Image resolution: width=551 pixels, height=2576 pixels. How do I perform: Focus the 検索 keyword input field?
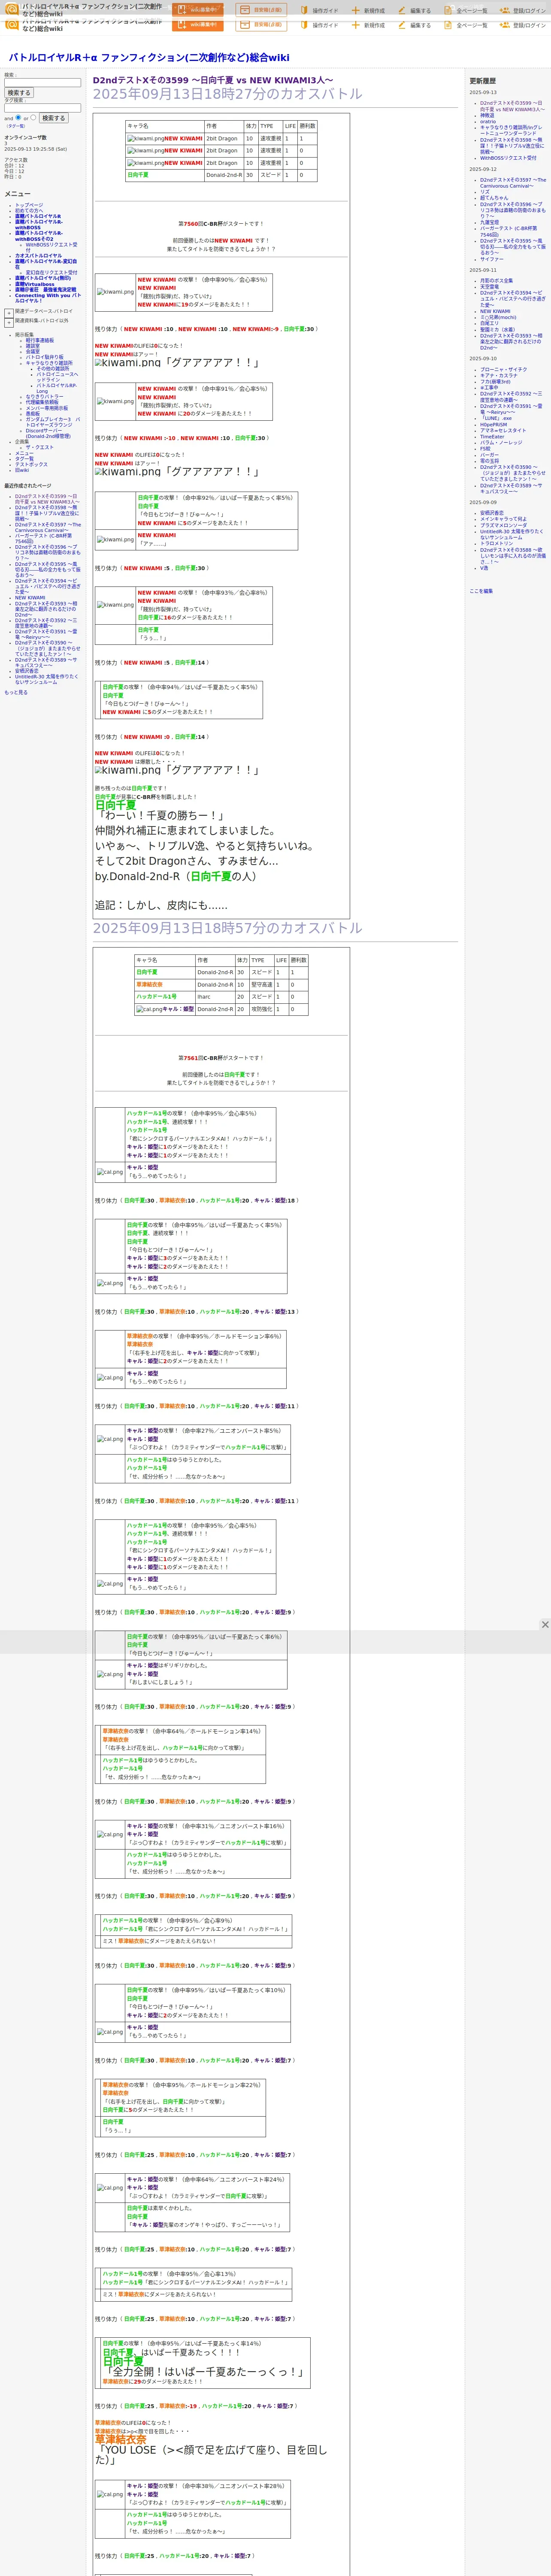point(42,83)
